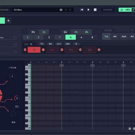Save the Gtr Bass preset
This screenshot has width=135, height=135.
61,10
